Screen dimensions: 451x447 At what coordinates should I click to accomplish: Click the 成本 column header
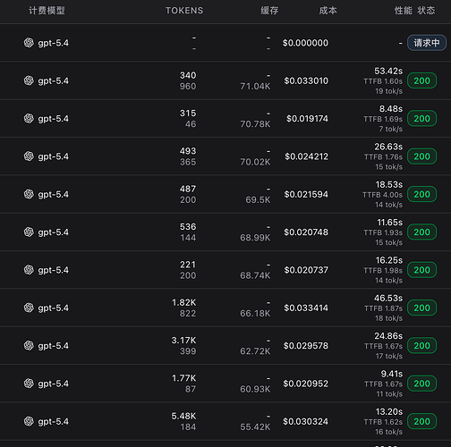(x=328, y=11)
